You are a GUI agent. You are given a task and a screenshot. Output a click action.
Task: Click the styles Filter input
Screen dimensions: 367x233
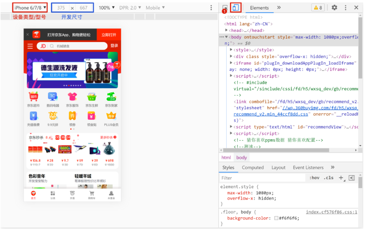click(x=263, y=178)
